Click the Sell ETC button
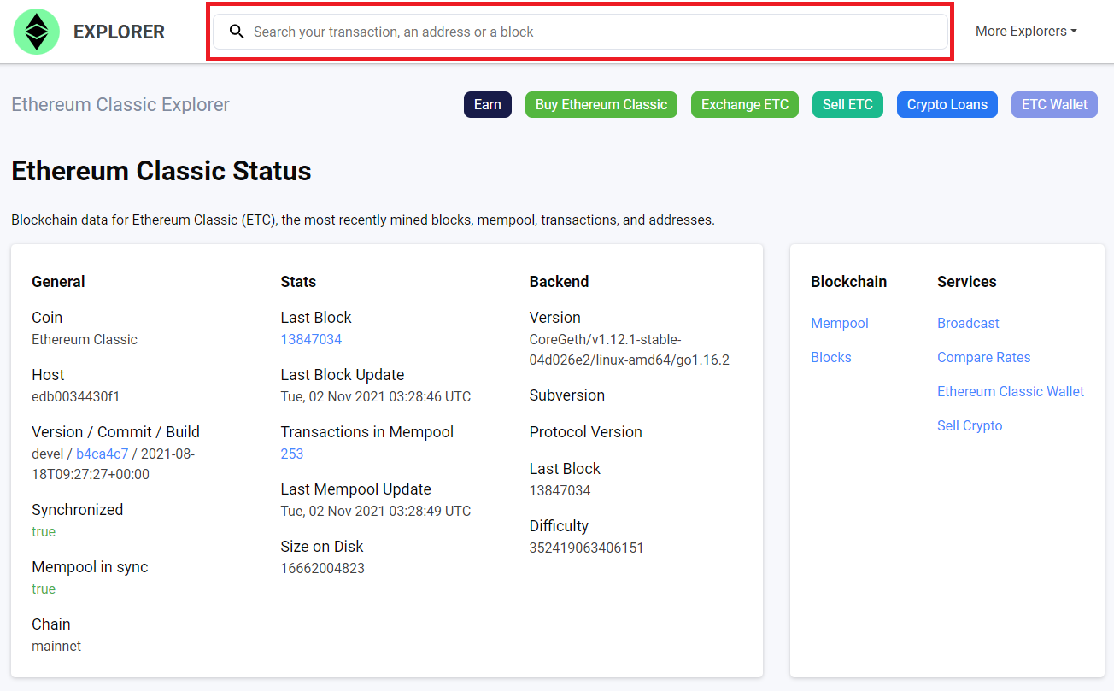1114x691 pixels. [847, 105]
